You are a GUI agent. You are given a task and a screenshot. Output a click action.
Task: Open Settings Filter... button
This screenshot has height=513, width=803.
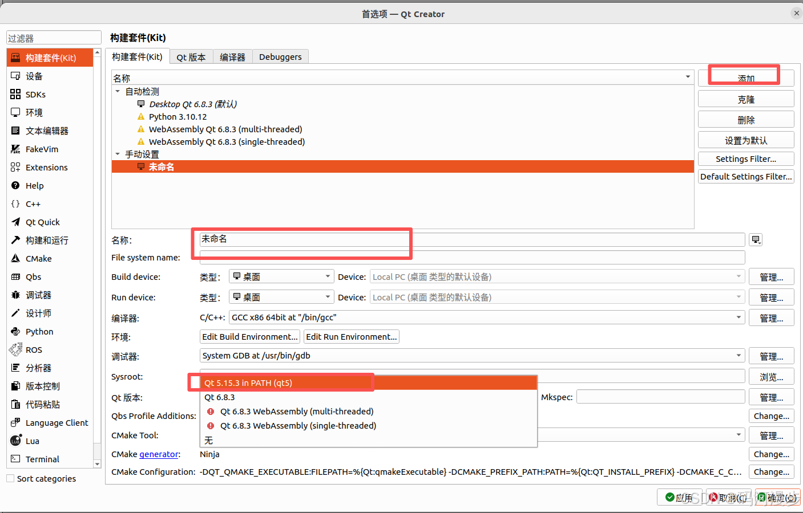tap(746, 159)
